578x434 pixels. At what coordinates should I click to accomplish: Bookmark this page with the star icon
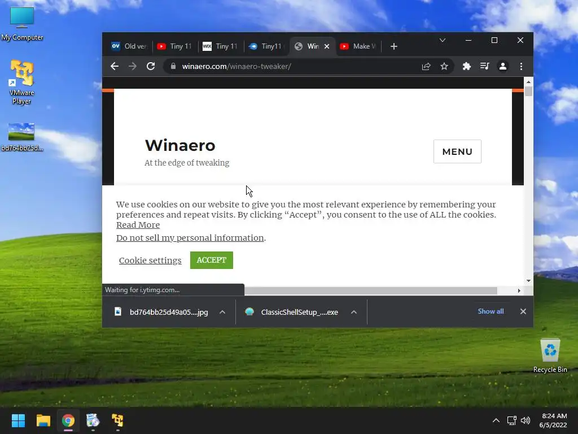click(444, 67)
